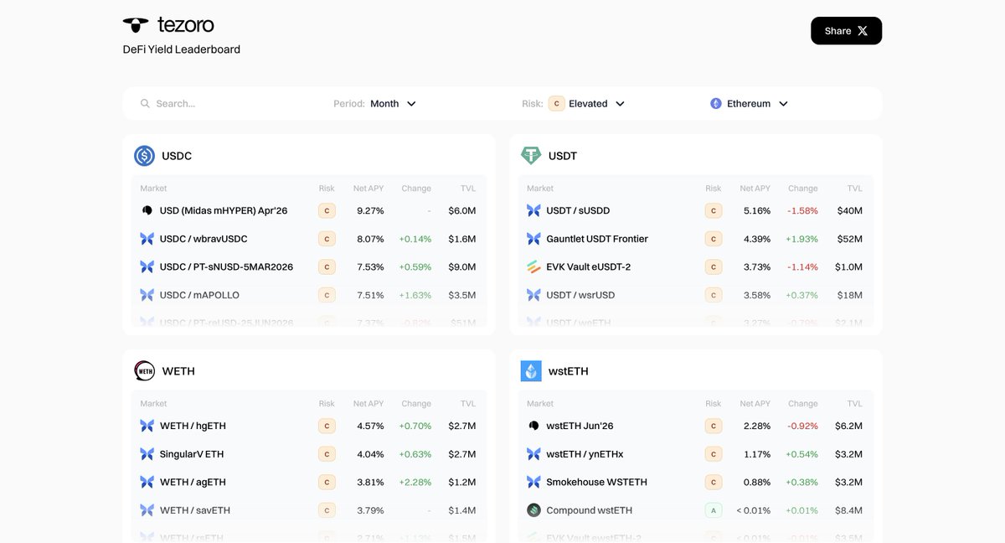Select the wstETH token icon
The width and height of the screenshot is (1005, 543).
(530, 370)
